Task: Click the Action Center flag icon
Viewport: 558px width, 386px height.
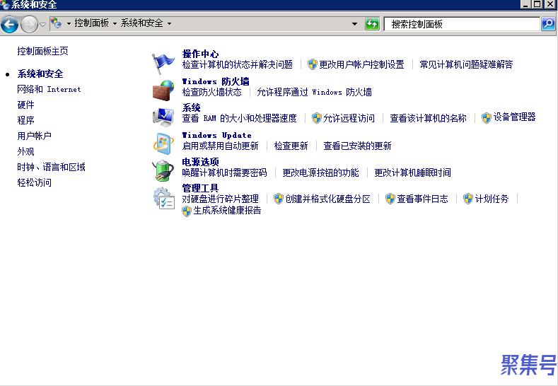Action: click(163, 62)
